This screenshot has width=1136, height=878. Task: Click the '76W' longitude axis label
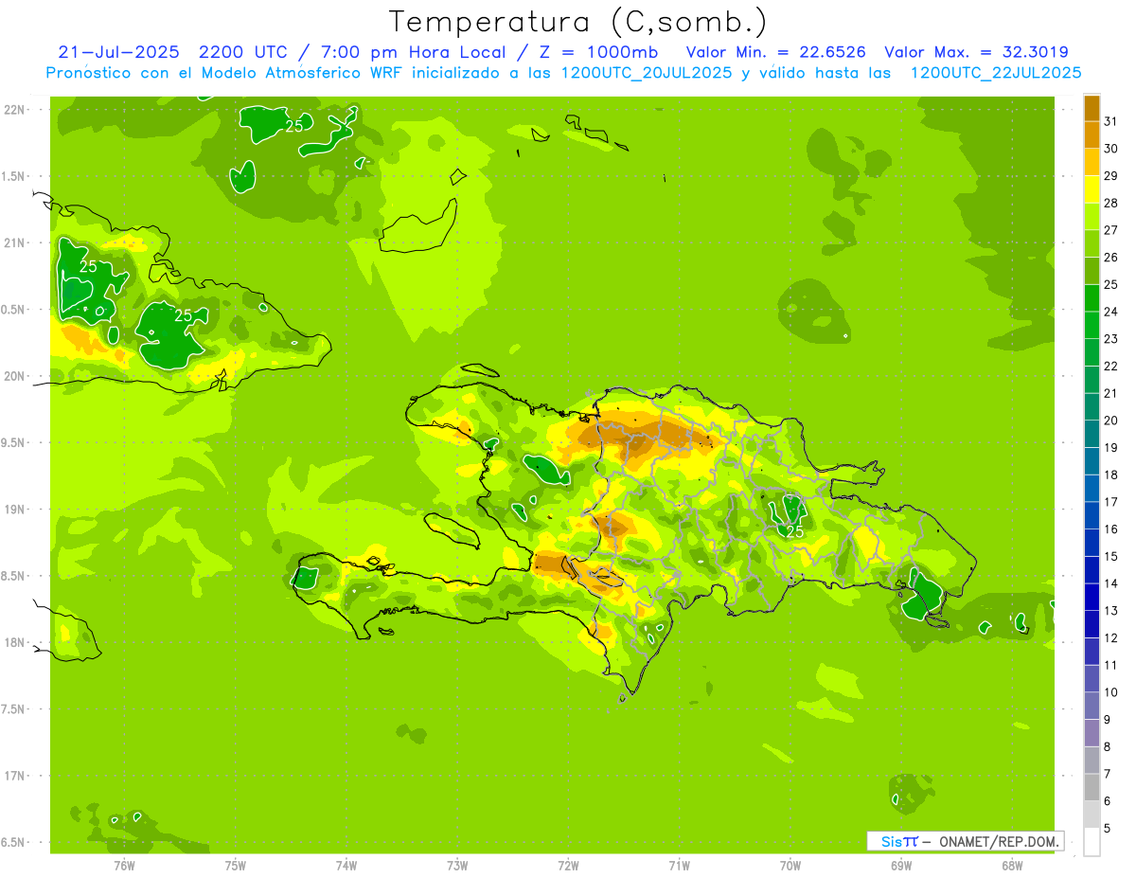click(124, 866)
